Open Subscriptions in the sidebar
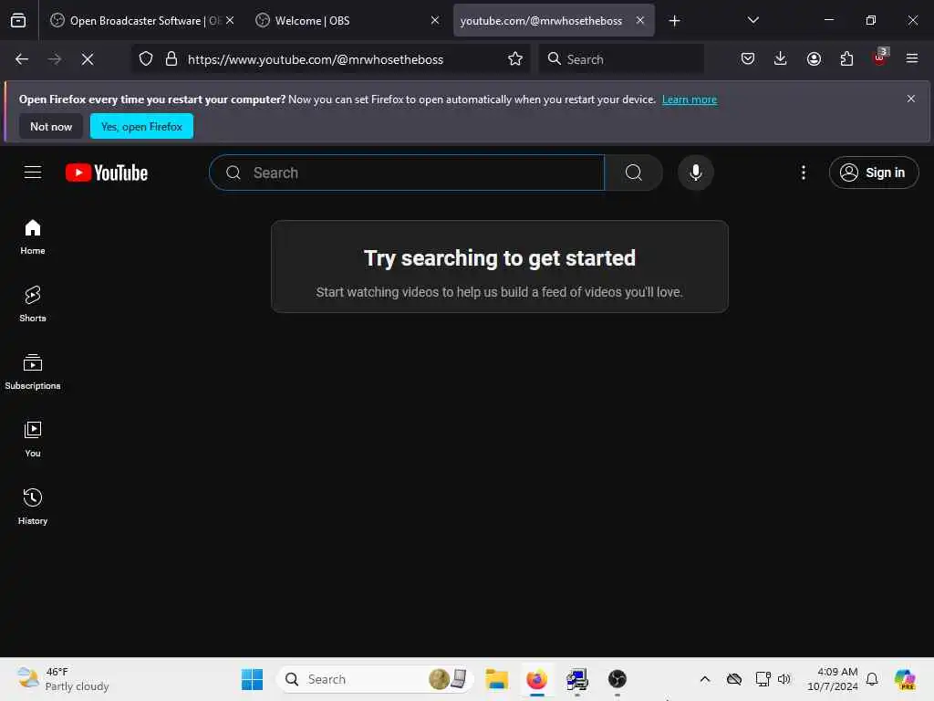 [x=33, y=371]
